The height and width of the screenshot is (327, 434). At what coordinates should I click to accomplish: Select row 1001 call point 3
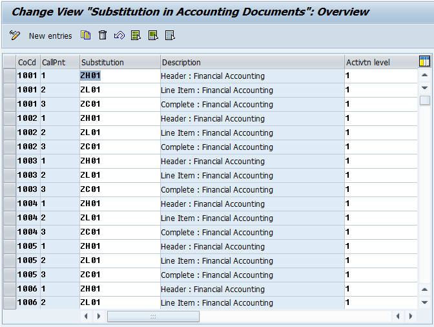coord(10,105)
